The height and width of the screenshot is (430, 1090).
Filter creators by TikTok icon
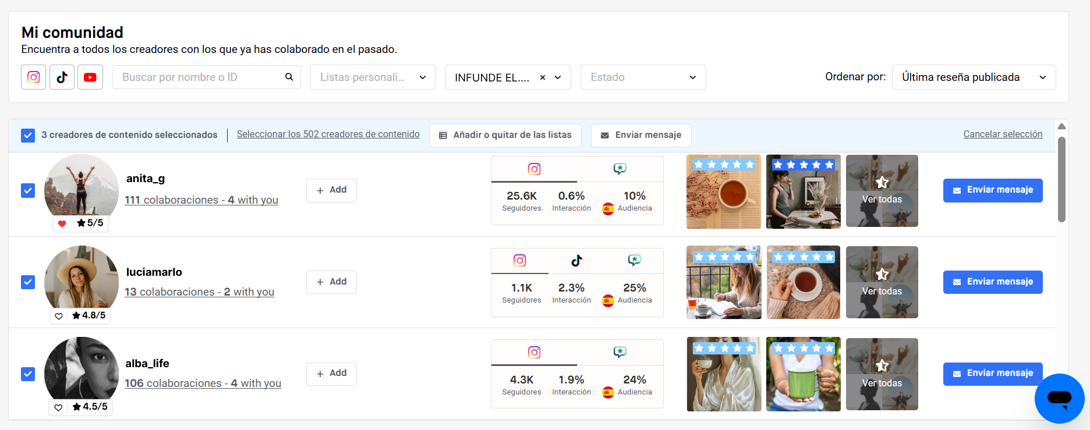[x=62, y=77]
